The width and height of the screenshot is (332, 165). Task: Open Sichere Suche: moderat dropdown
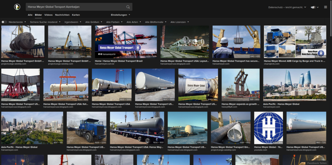tap(45, 22)
